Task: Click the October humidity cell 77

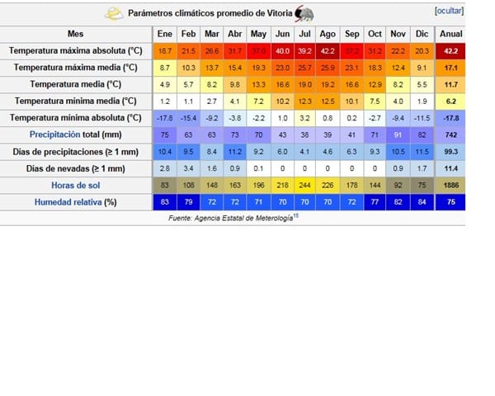Action: [x=375, y=202]
